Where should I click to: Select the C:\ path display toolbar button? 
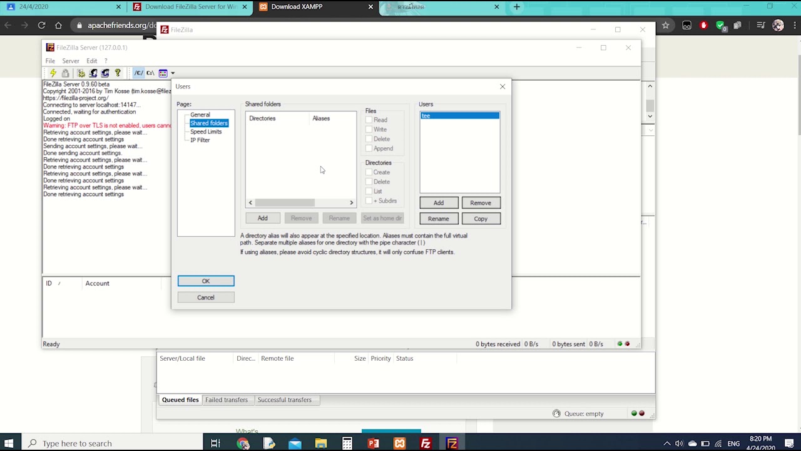click(x=150, y=73)
